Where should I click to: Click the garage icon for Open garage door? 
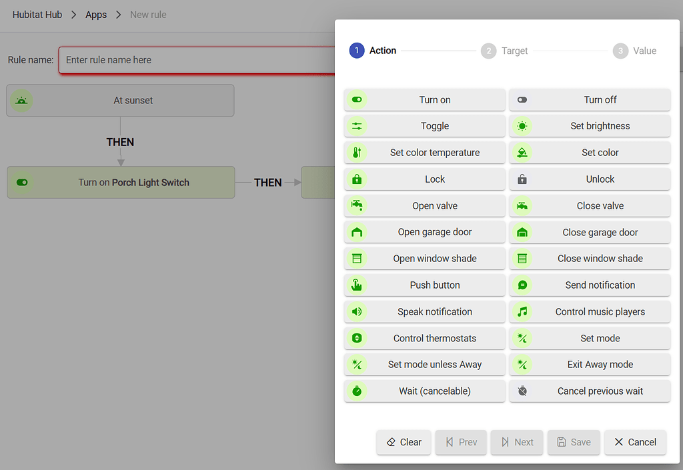coord(357,233)
